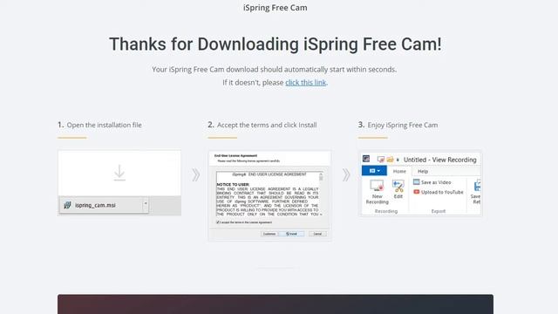Click the Edit scissors icon
Screen dimensions: 558x314
click(398, 186)
